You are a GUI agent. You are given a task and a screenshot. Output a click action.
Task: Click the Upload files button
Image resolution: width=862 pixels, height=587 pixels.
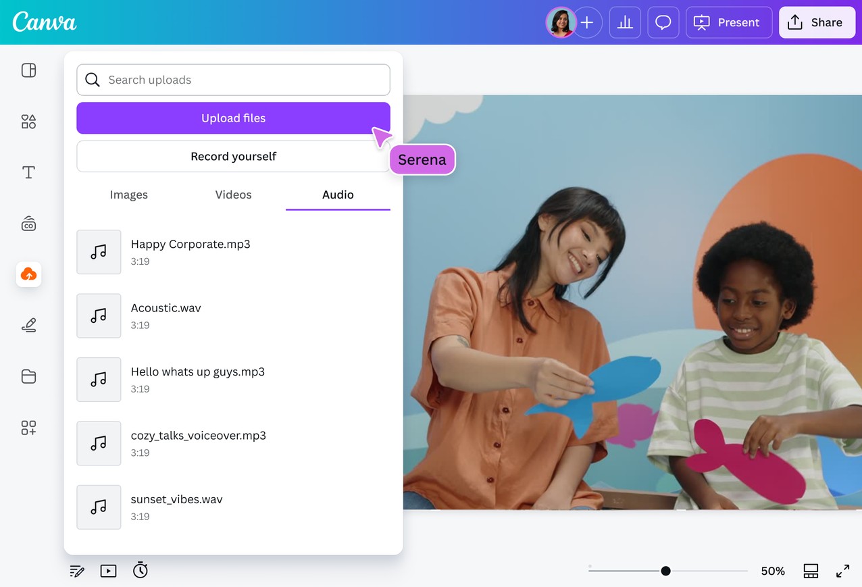point(233,118)
